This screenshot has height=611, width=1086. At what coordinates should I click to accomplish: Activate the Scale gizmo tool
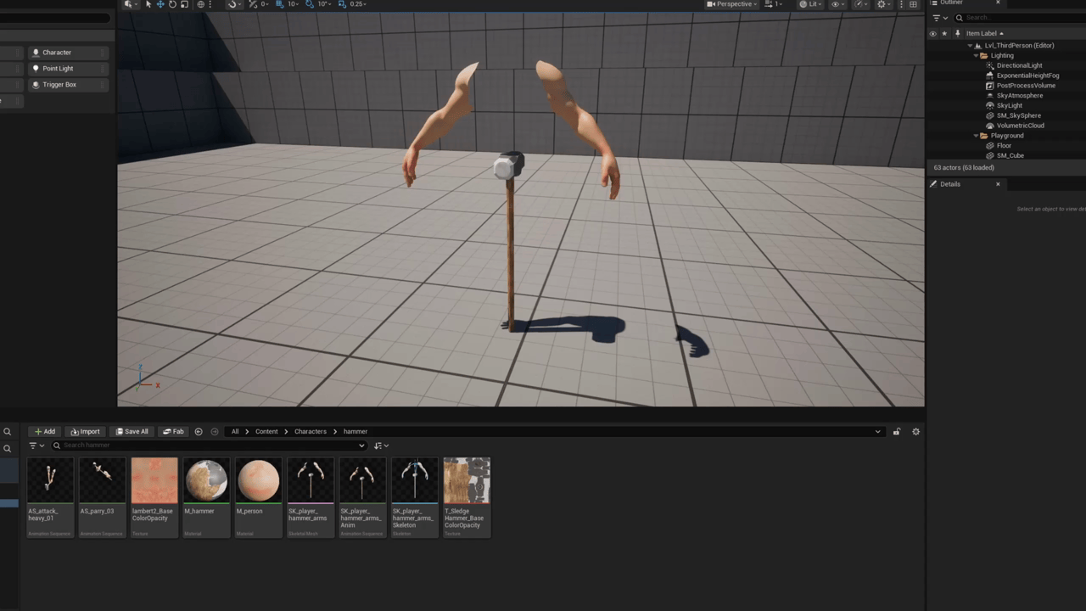(x=184, y=4)
